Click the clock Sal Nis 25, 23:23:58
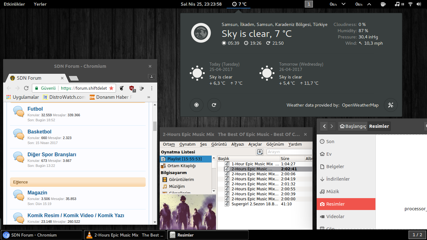Image resolution: width=427 pixels, height=240 pixels. click(x=201, y=4)
